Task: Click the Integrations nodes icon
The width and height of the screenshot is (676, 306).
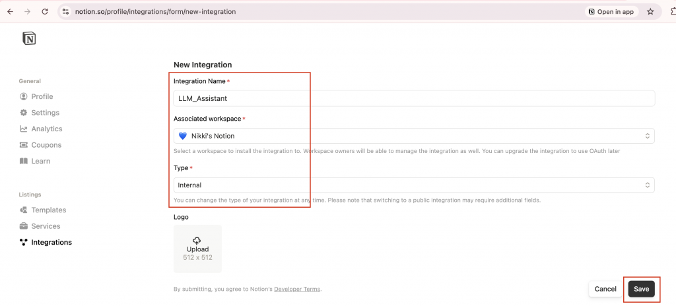Action: pos(23,242)
